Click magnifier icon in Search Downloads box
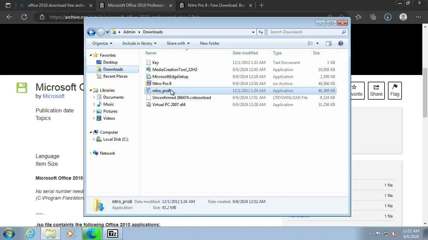 tap(344, 32)
